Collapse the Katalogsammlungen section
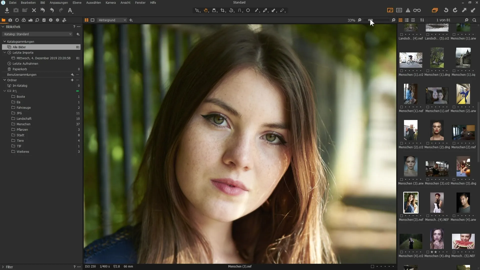This screenshot has height=270, width=480. pos(4,41)
